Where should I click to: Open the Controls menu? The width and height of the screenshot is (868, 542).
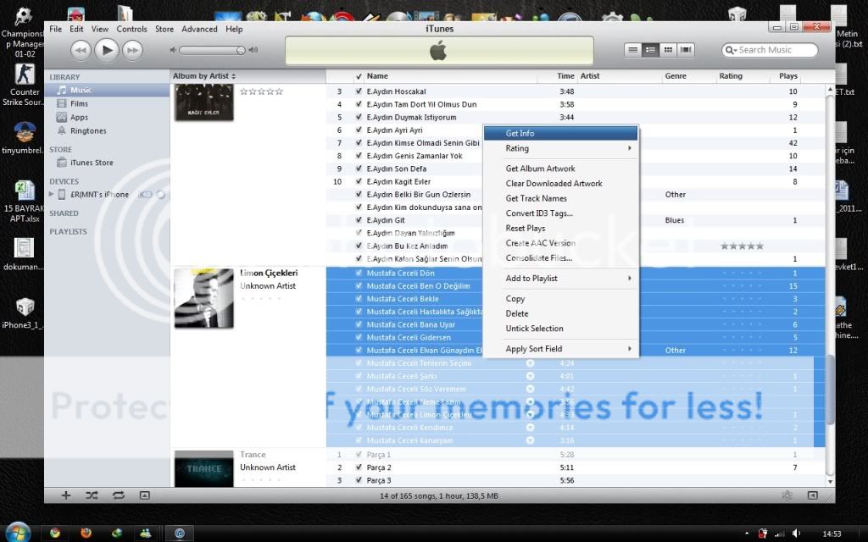coord(131,30)
